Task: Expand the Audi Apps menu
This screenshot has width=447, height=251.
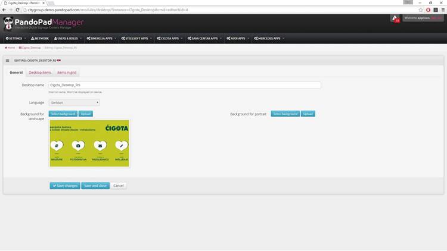Action: click(x=238, y=38)
